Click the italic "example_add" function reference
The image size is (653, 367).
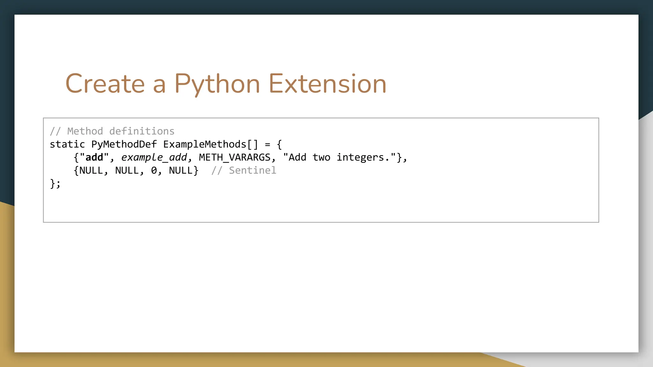coord(154,157)
